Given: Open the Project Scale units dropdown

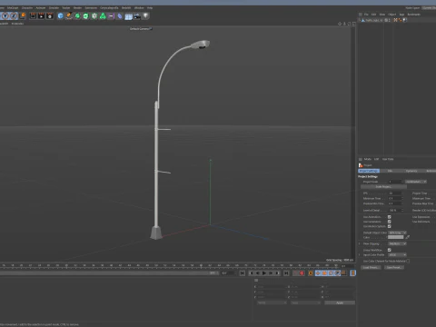Looking at the screenshot, I should tap(416, 182).
